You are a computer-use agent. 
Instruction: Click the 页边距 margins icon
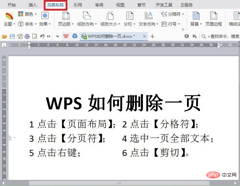[66, 16]
